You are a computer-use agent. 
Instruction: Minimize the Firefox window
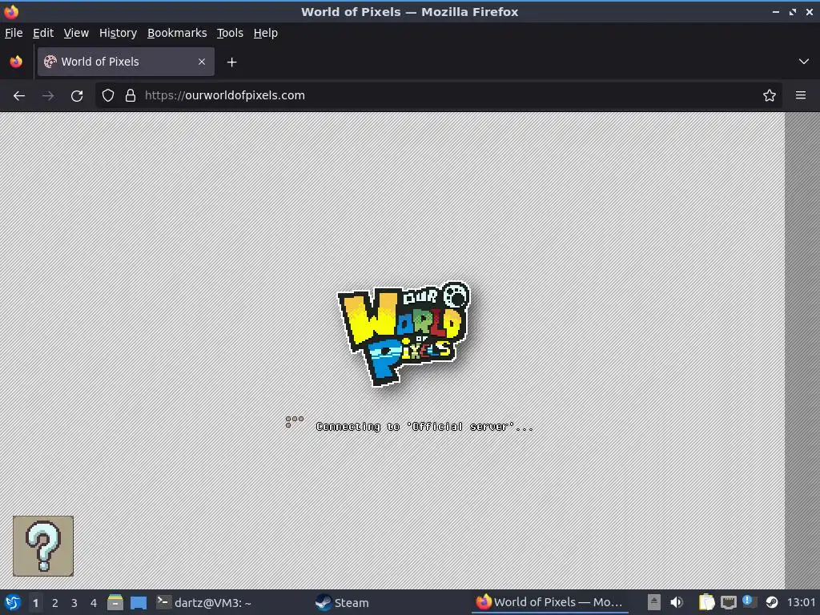(x=775, y=11)
